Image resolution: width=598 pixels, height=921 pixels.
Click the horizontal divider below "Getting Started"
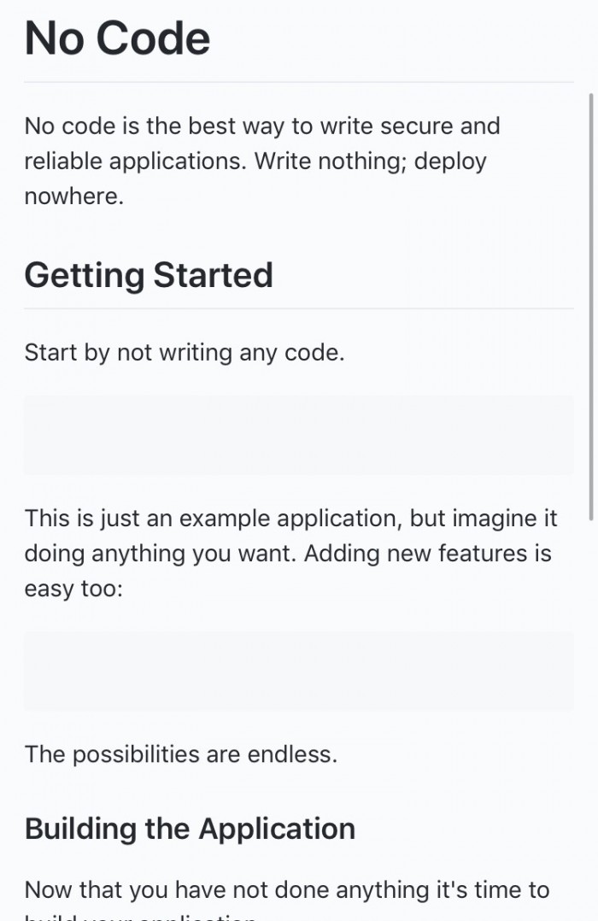pyautogui.click(x=298, y=308)
